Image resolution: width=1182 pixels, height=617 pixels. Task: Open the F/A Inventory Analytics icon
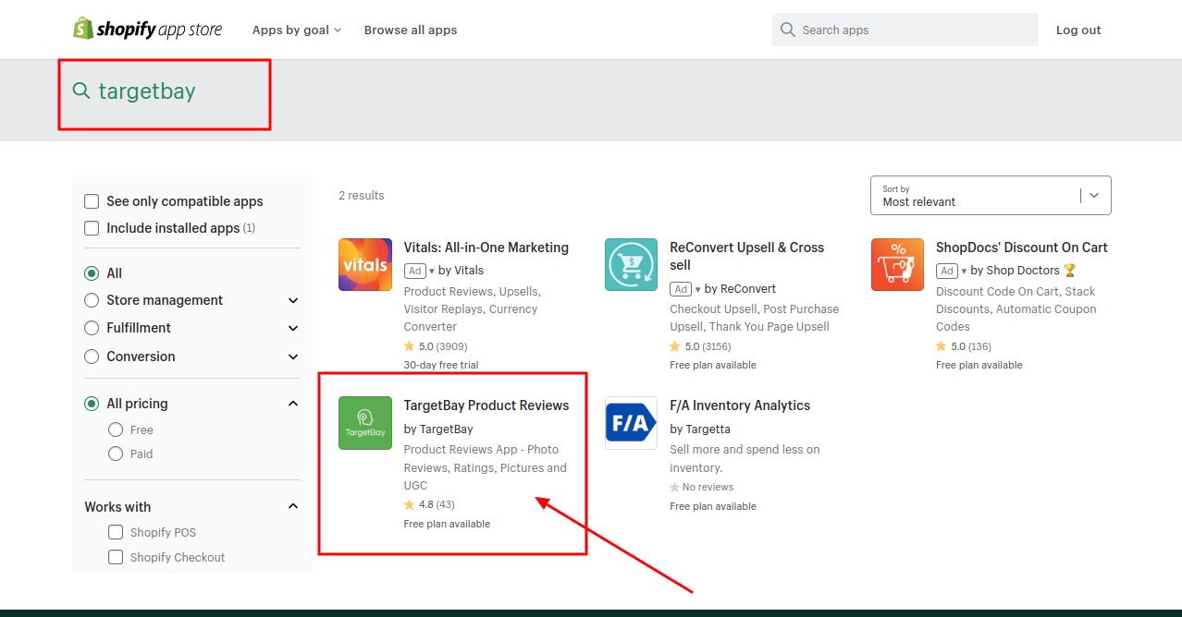[632, 423]
